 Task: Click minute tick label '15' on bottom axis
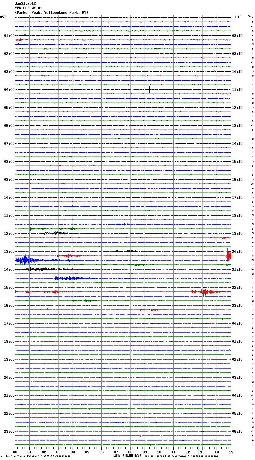pyautogui.click(x=231, y=452)
